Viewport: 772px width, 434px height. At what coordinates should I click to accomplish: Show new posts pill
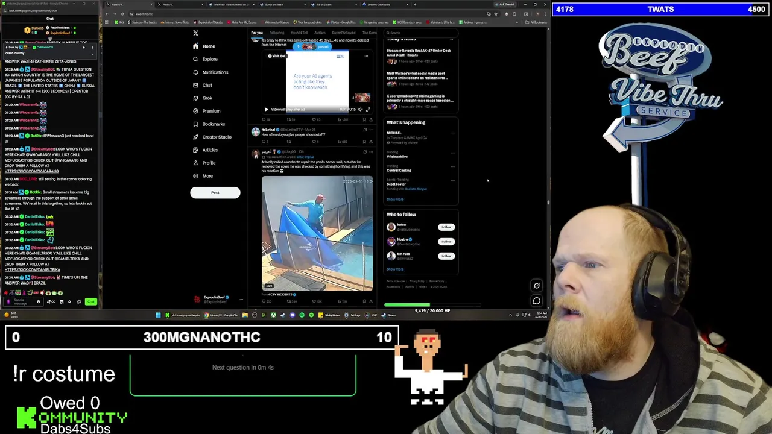(312, 46)
